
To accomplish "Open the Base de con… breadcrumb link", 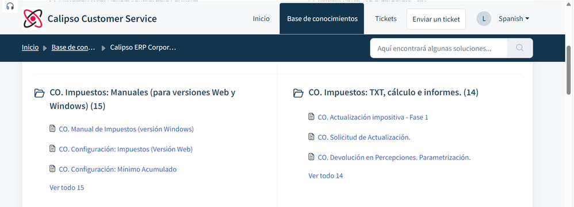I will 73,48.
